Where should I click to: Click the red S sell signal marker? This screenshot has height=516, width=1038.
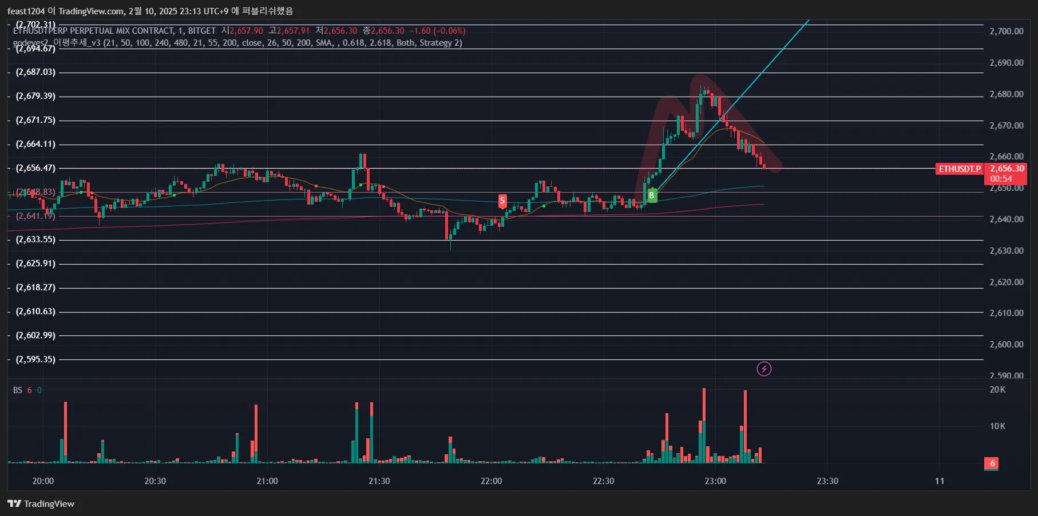pyautogui.click(x=502, y=201)
